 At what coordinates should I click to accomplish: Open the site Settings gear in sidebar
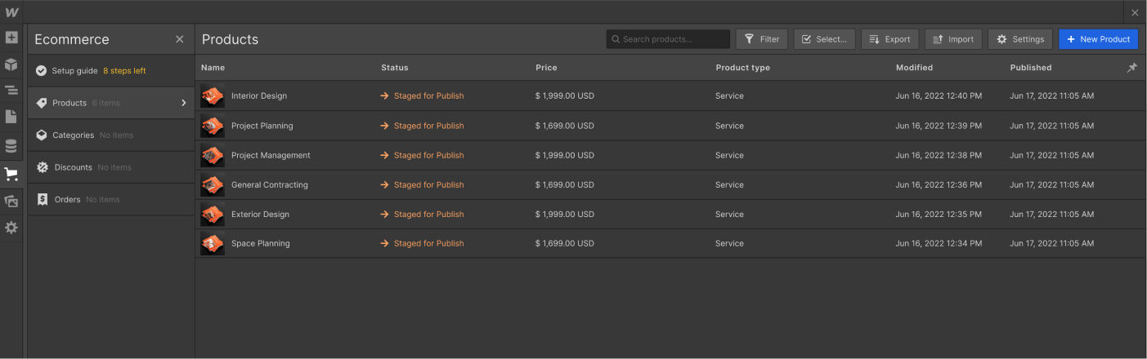(x=11, y=228)
